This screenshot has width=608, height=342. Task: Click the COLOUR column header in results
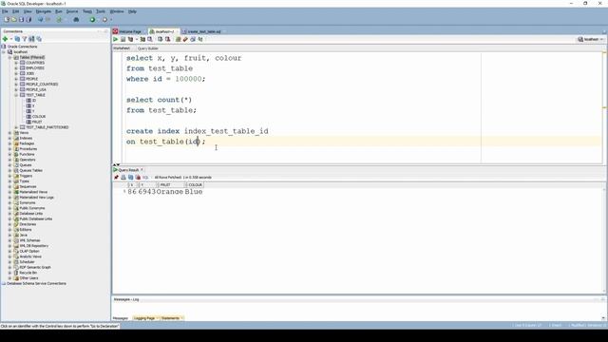pyautogui.click(x=195, y=185)
